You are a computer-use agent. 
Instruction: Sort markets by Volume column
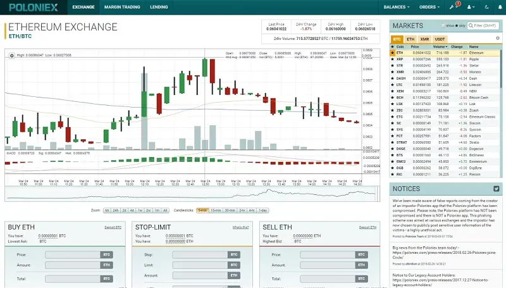[440, 47]
